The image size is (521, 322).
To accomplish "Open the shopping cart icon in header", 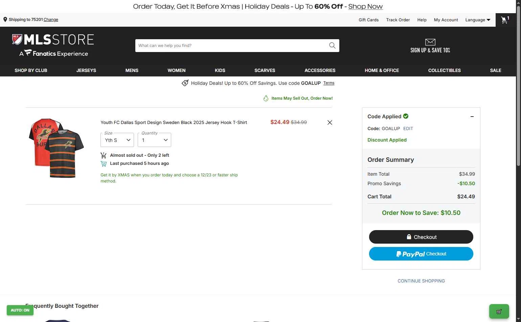I will (x=505, y=20).
